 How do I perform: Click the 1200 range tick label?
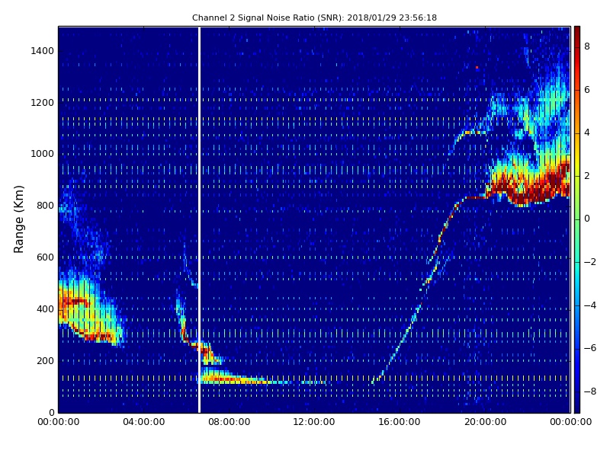tap(43, 103)
